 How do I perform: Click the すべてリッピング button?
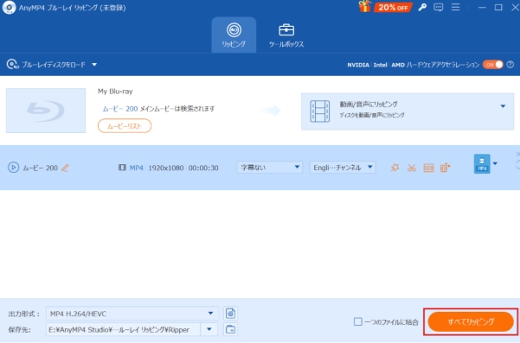[x=471, y=321]
